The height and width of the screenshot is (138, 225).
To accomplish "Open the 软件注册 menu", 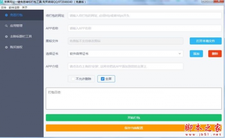I will 14,7.
